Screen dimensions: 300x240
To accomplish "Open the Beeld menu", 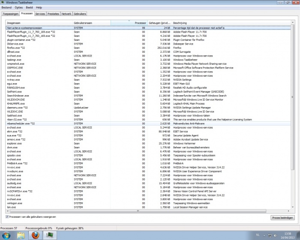I will tap(29, 7).
